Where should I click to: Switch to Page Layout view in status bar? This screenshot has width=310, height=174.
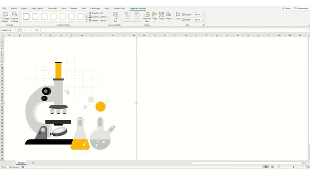pos(272,167)
